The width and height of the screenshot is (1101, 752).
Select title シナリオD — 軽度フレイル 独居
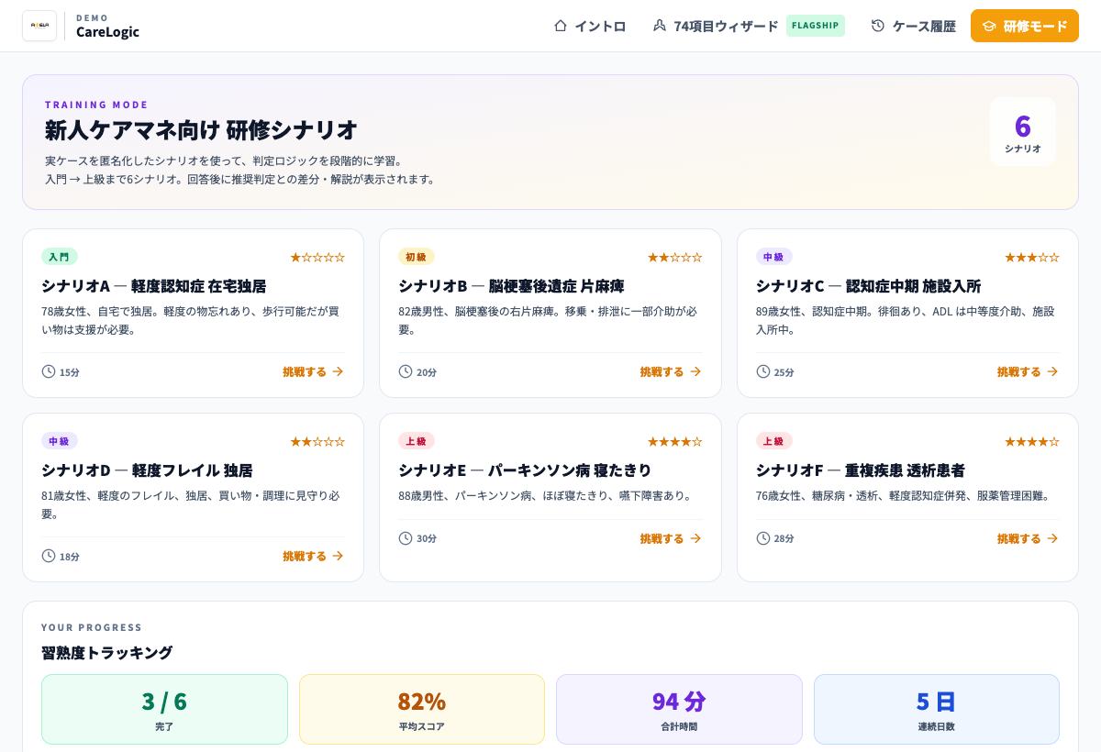pos(147,470)
